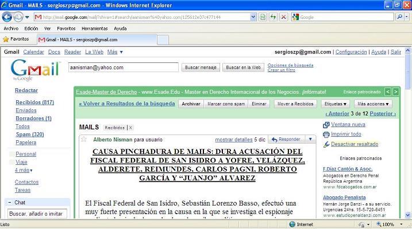The width and height of the screenshot is (412, 229).
Task: Click the Eliminar button
Action: [259, 104]
